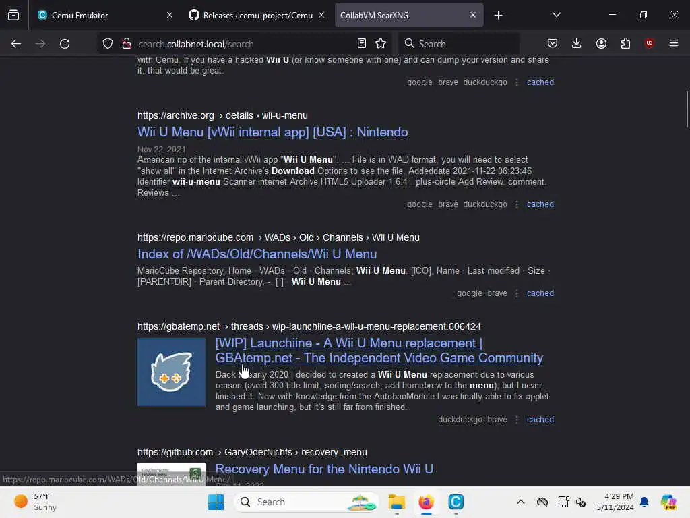Open weather widget 57°F Sunny
Screen dimensions: 690x518
point(35,502)
